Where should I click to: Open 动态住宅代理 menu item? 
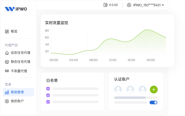[x=20, y=53]
